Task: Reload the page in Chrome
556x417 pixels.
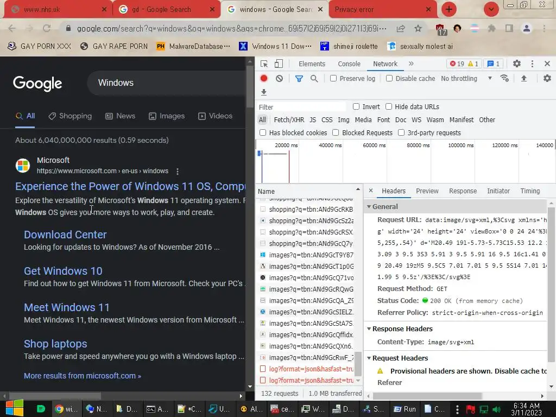Action: coord(47,28)
